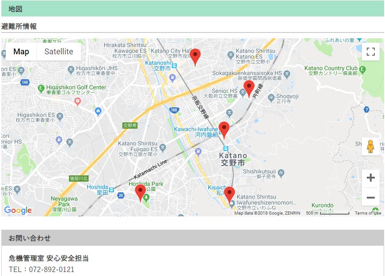Click the 500 m map scale control
The width and height of the screenshot is (385, 276).
(x=327, y=213)
